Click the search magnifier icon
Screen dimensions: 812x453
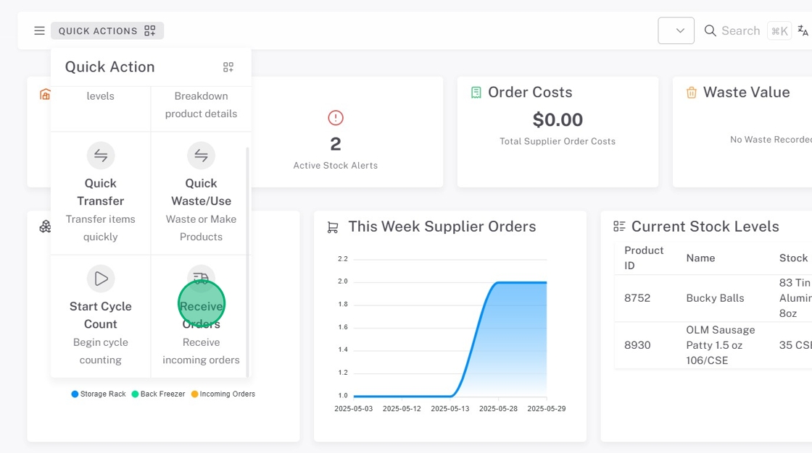(x=710, y=31)
